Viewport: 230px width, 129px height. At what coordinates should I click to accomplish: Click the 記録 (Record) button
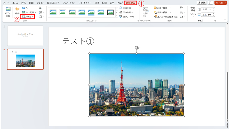tap(202, 2)
